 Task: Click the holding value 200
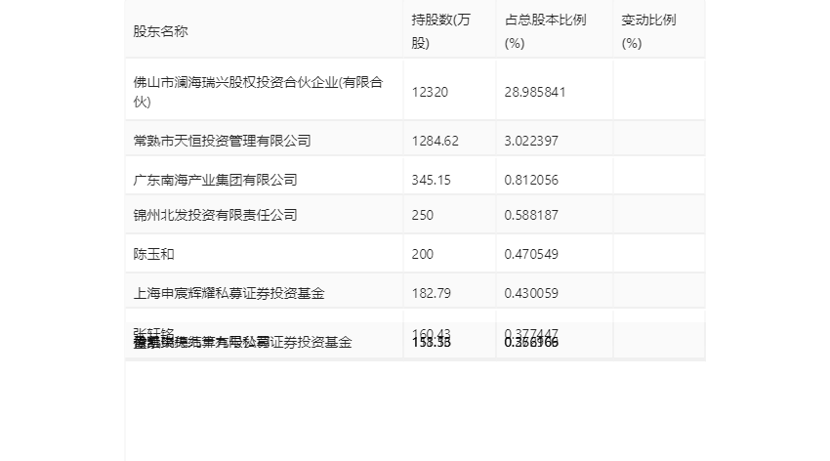(x=423, y=254)
